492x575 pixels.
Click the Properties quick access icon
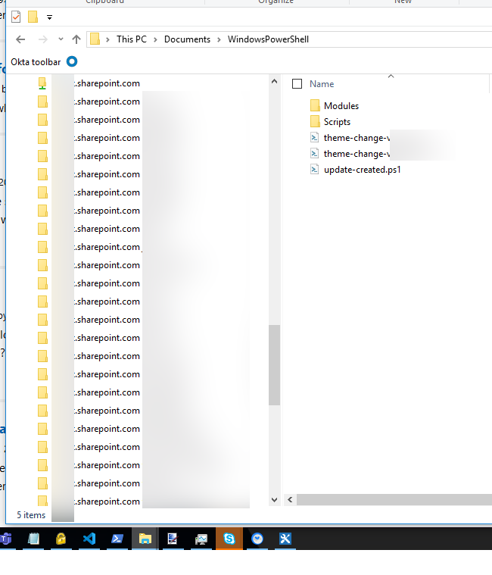(x=16, y=17)
